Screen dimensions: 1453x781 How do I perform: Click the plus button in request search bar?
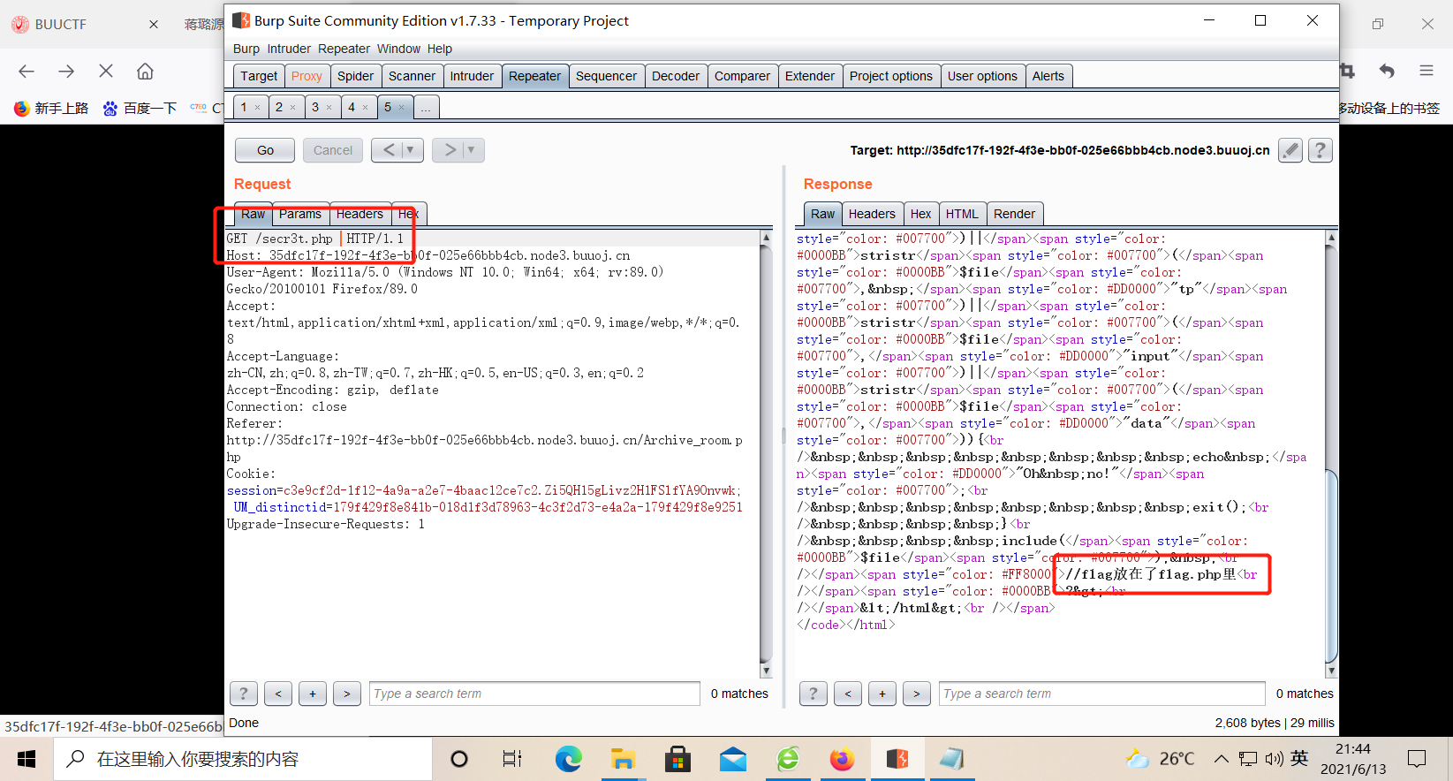coord(313,694)
